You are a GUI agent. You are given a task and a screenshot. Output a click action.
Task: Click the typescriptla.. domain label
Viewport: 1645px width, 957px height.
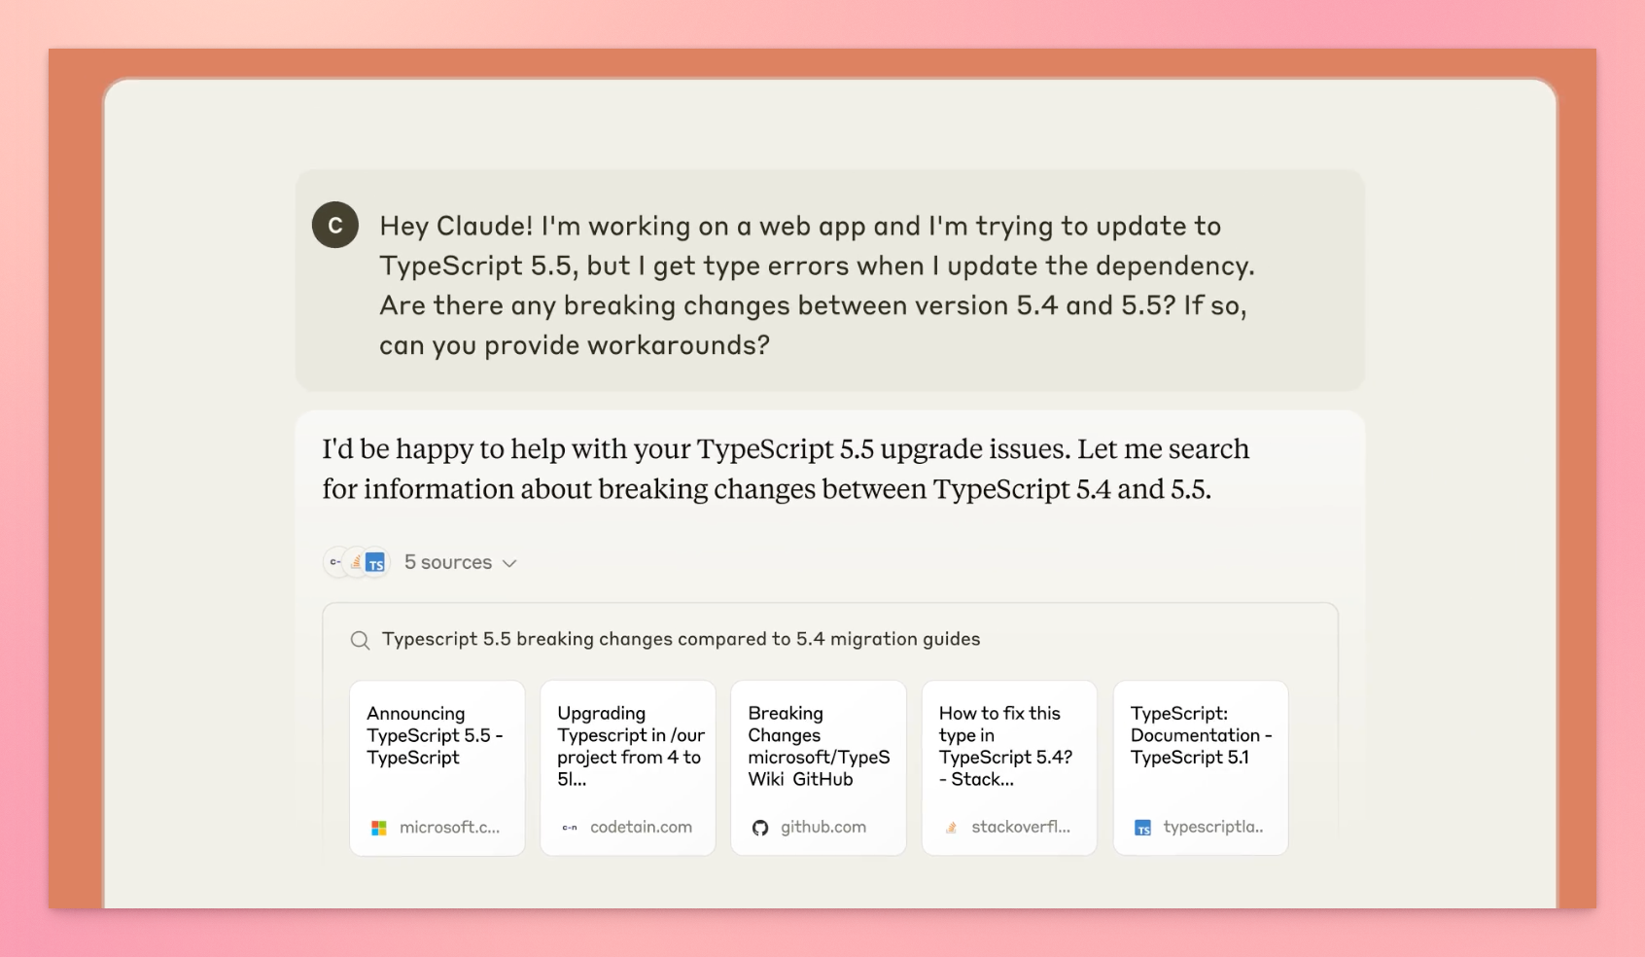[x=1213, y=827]
